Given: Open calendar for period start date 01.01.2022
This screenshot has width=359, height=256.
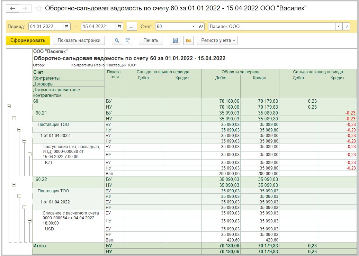Looking at the screenshot, I should coord(66,27).
